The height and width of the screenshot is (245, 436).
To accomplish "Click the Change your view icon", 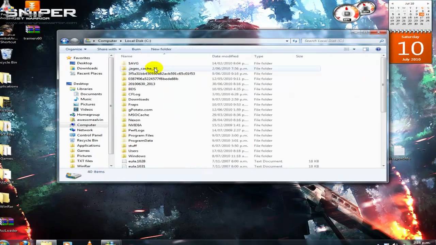I will coord(346,49).
